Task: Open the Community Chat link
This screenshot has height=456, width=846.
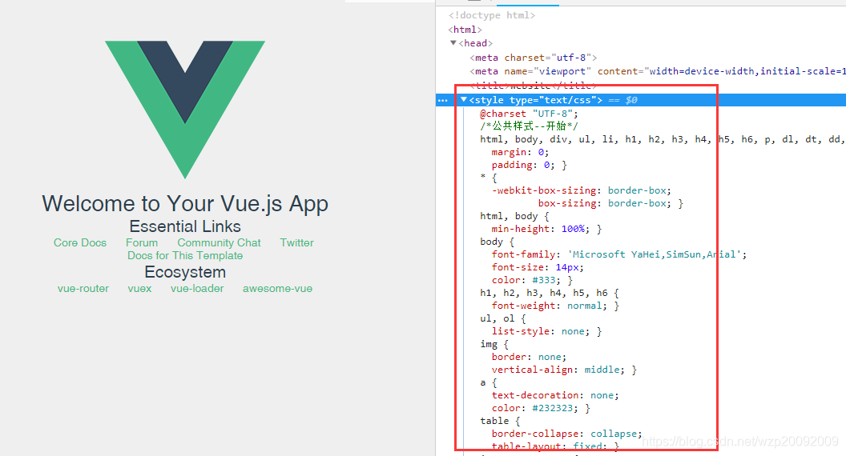Action: point(219,242)
